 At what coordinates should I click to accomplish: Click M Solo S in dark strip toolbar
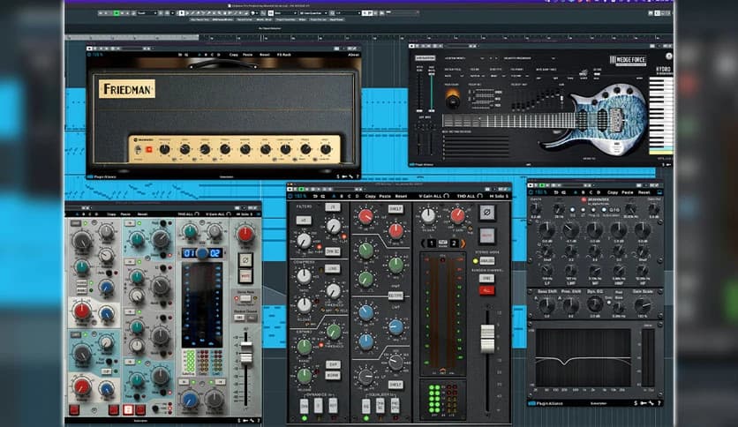[x=499, y=196]
